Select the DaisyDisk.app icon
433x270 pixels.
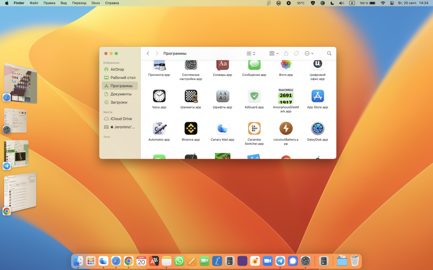tap(318, 128)
